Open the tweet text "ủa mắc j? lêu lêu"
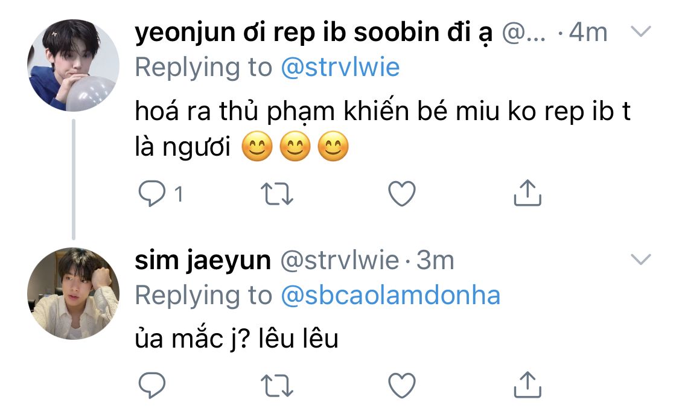Viewport: 679px width, 414px height. pyautogui.click(x=236, y=339)
